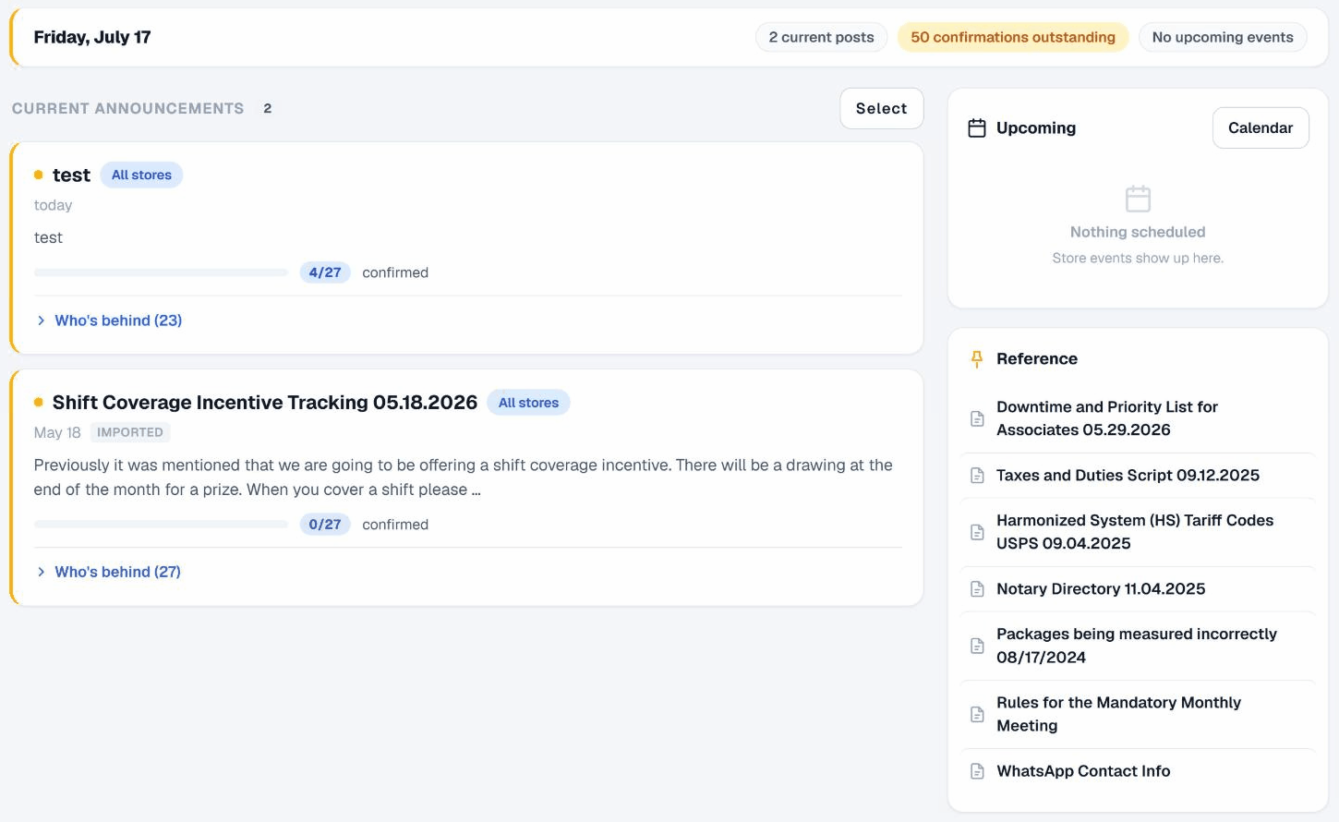Click the document icon beside Notary Directory

click(x=977, y=589)
